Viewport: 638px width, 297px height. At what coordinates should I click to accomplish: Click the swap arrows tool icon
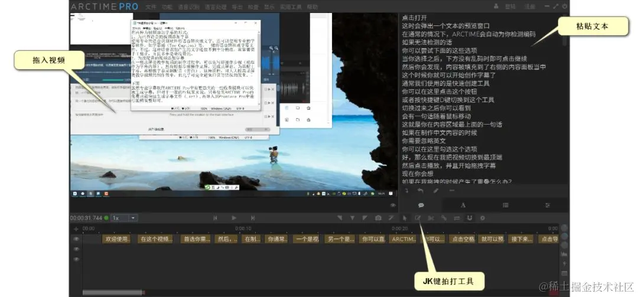point(457,218)
